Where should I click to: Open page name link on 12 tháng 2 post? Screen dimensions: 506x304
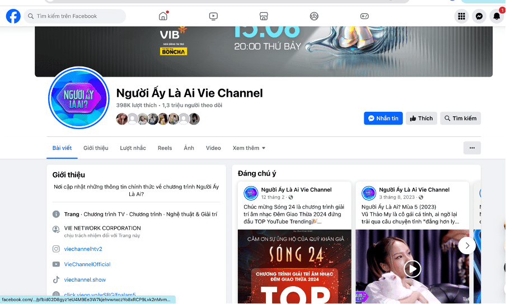(x=296, y=189)
